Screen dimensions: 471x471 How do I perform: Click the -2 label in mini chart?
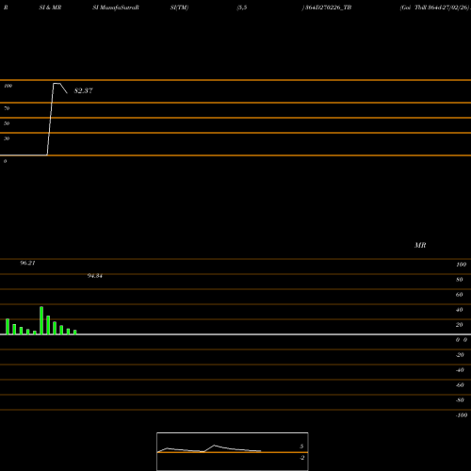[301, 458]
